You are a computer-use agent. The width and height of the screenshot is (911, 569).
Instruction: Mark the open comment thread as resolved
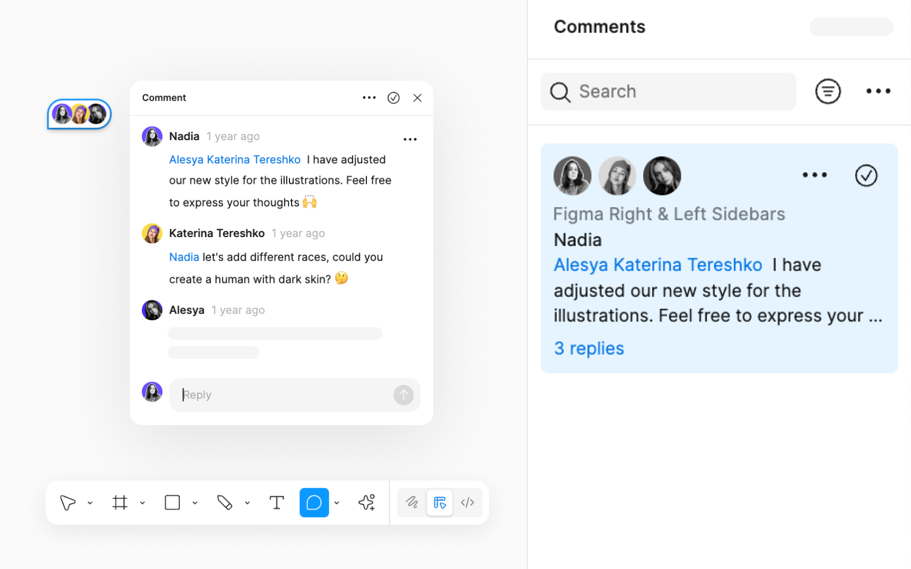pos(393,97)
